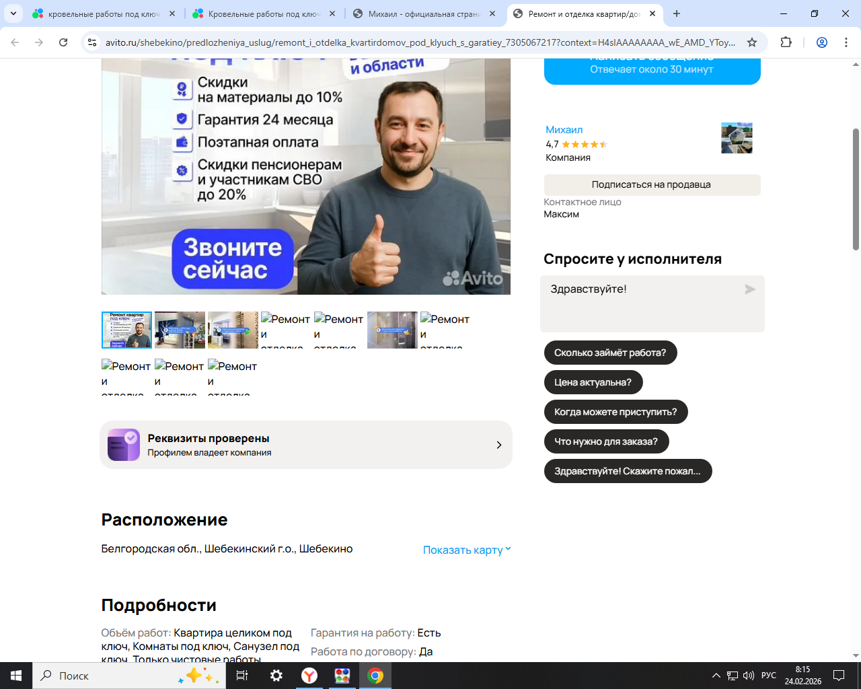Image resolution: width=861 pixels, height=689 pixels.
Task: Open the main listing photo with the thumbs-up man
Action: click(x=306, y=176)
